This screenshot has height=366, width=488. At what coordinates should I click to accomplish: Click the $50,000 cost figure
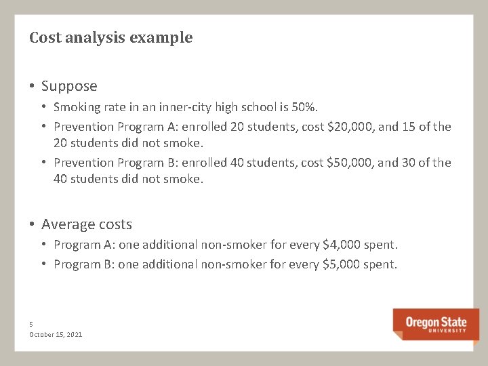(x=351, y=163)
